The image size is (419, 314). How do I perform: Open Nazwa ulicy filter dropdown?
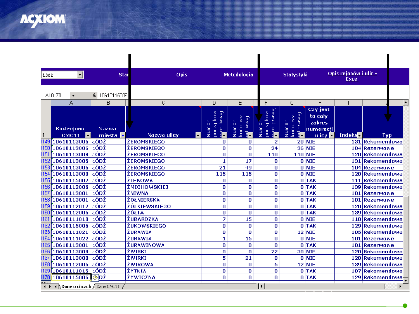tap(198, 135)
